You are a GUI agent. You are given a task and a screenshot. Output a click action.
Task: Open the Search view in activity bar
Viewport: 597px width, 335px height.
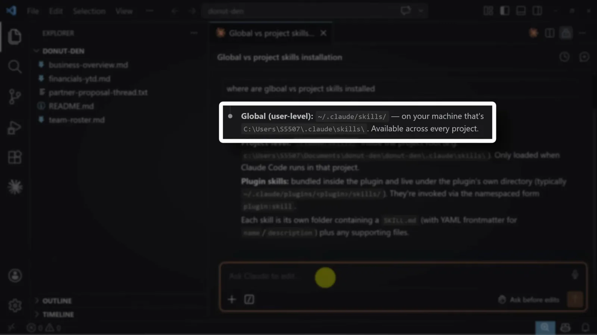[x=15, y=67]
